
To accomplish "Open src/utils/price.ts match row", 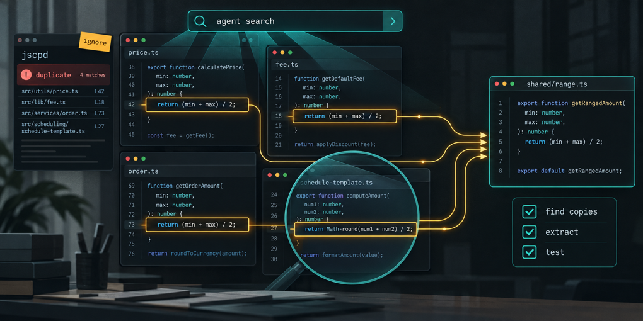I will [x=63, y=91].
